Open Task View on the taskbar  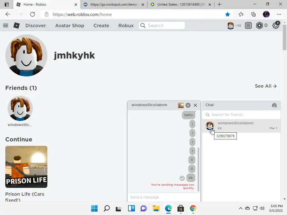[119, 208]
